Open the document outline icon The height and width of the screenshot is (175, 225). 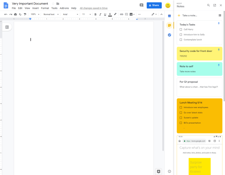7,27
